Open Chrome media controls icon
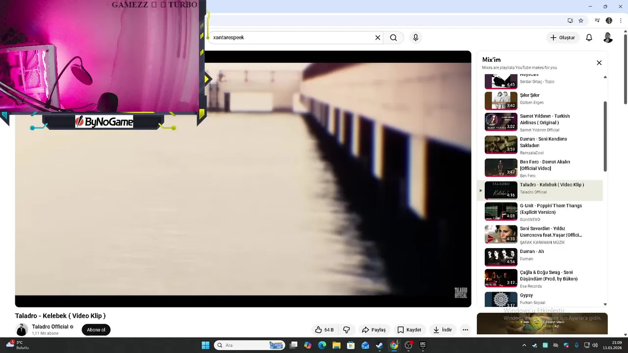Image resolution: width=628 pixels, height=353 pixels. (597, 21)
